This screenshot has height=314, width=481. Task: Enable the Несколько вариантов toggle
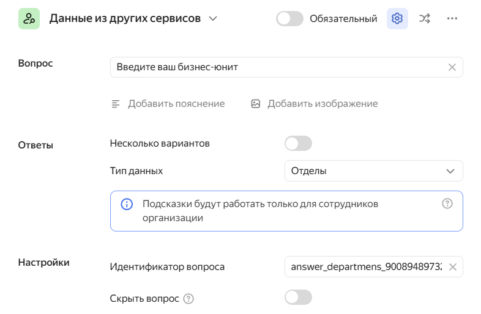pyautogui.click(x=298, y=144)
